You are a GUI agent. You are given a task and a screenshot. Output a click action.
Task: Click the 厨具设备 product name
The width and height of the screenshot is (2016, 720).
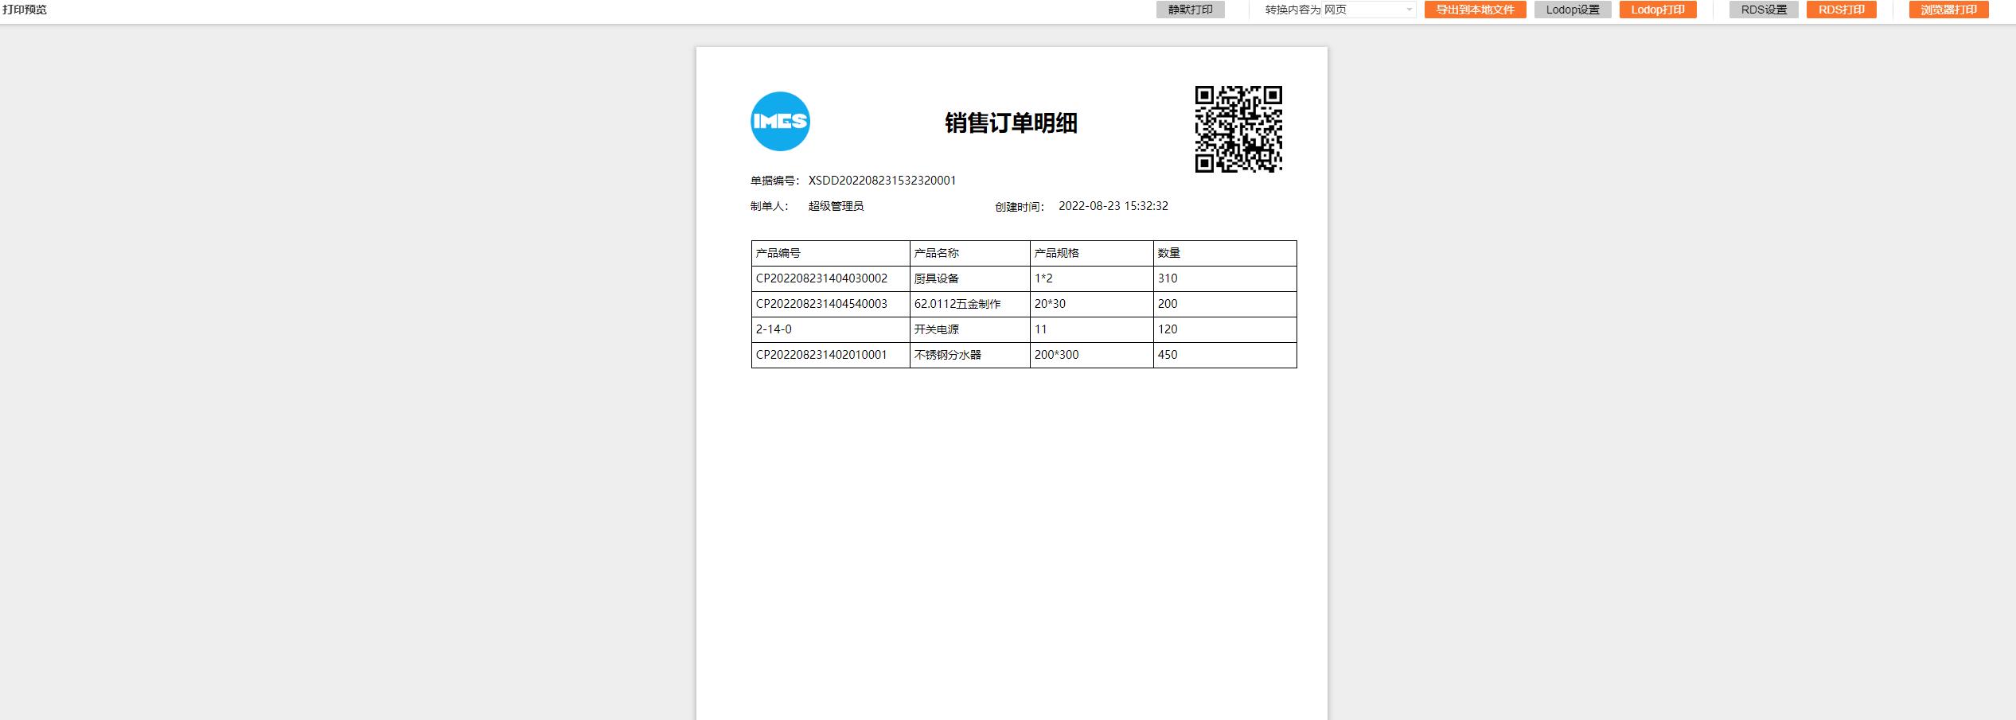pos(969,278)
